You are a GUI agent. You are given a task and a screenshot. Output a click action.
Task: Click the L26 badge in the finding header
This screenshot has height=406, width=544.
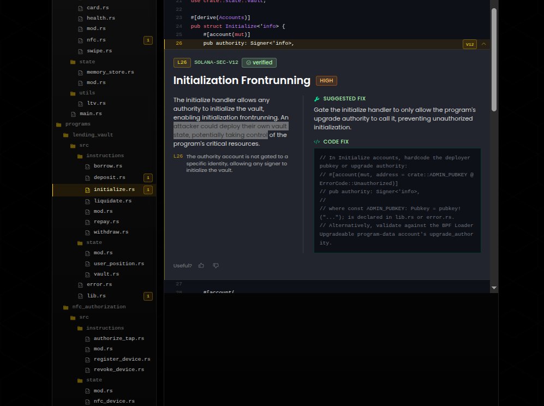point(182,62)
